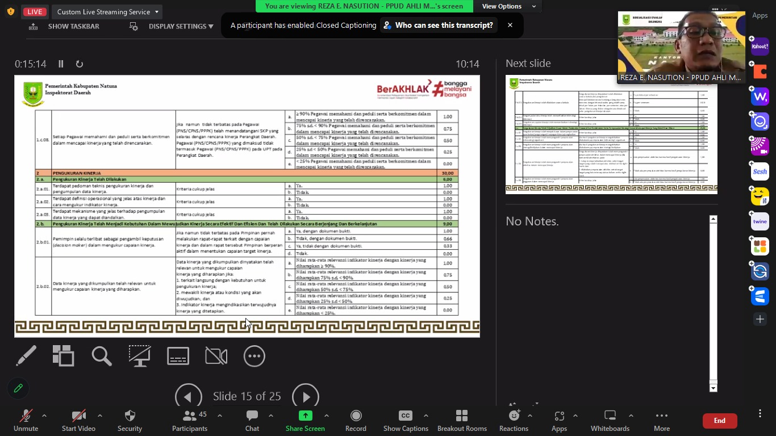This screenshot has height=436, width=776.
Task: Toggle subtitles icon under slide
Action: pos(178,356)
